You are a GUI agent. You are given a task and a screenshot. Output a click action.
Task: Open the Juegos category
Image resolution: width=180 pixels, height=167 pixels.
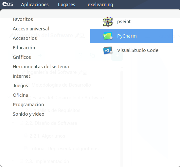(x=20, y=86)
